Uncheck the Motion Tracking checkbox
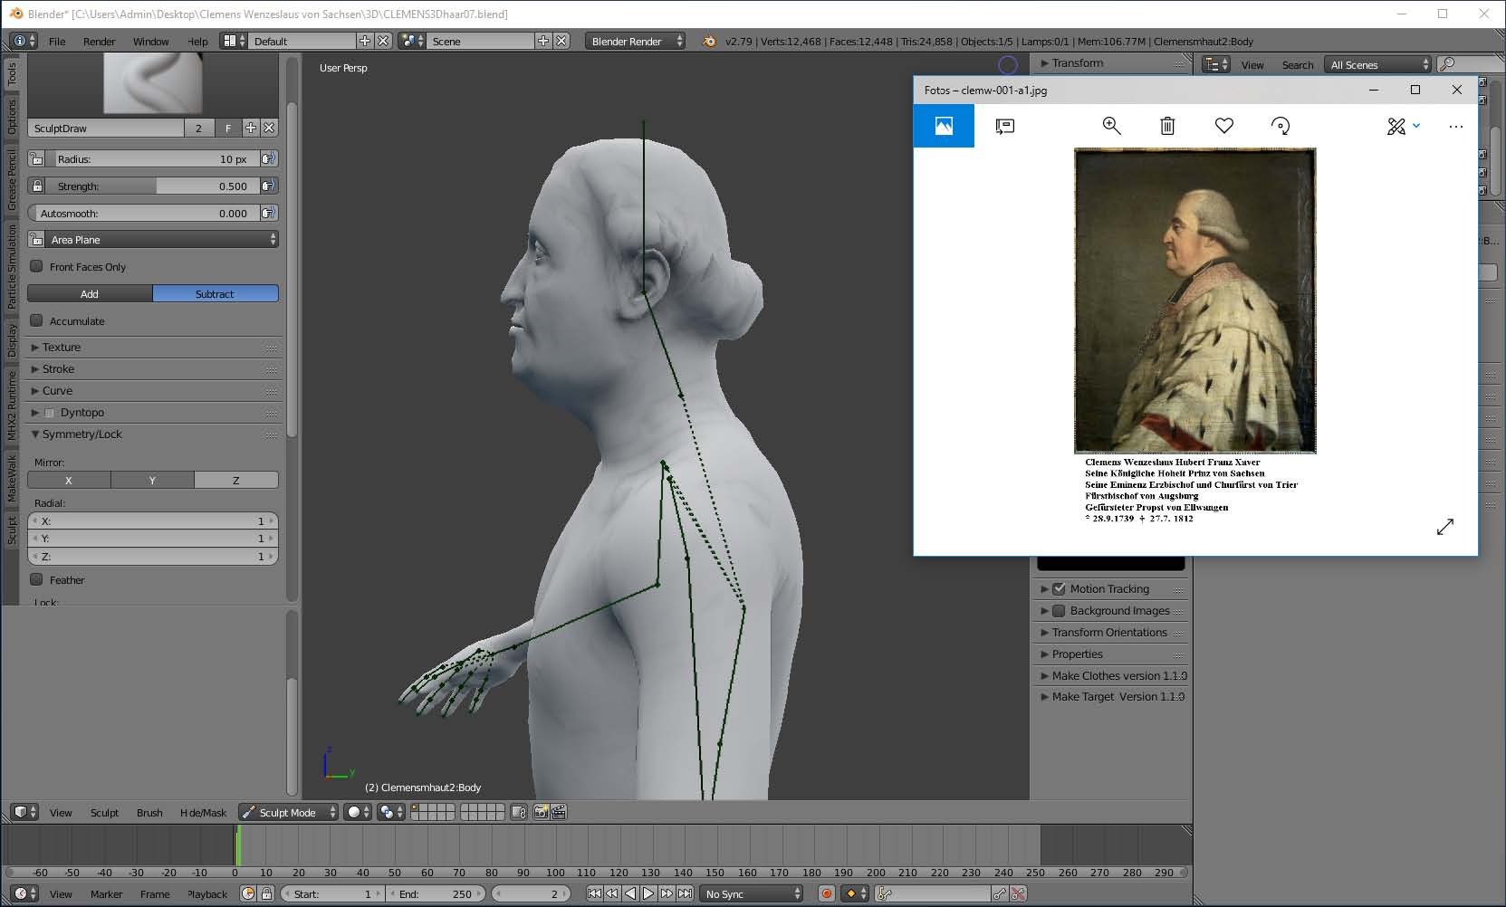 coord(1059,588)
